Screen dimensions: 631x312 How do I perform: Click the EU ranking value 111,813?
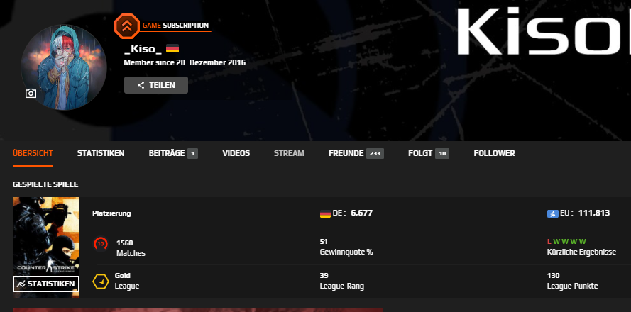click(594, 213)
